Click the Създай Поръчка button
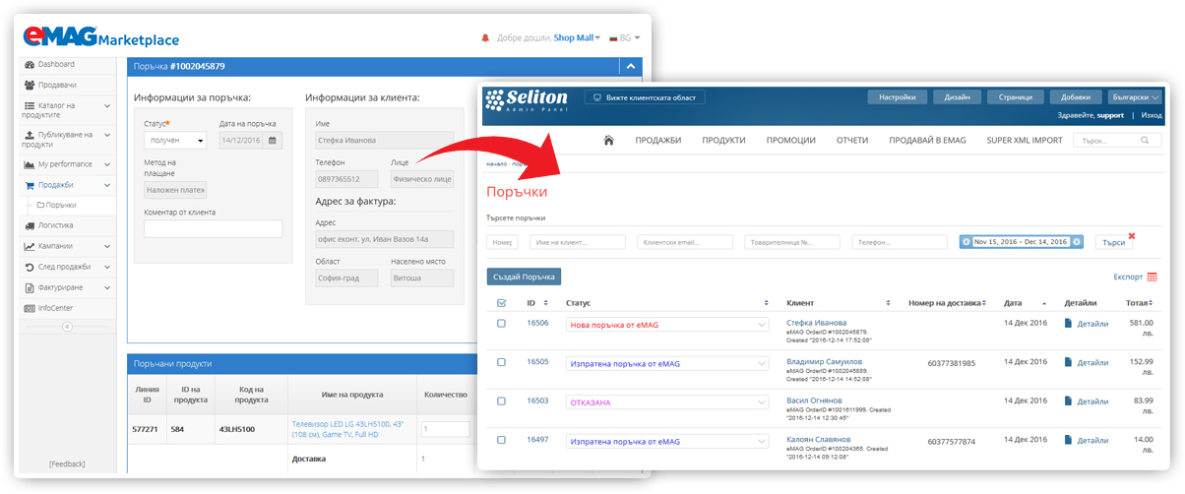Image resolution: width=1185 pixels, height=494 pixels. [x=524, y=278]
